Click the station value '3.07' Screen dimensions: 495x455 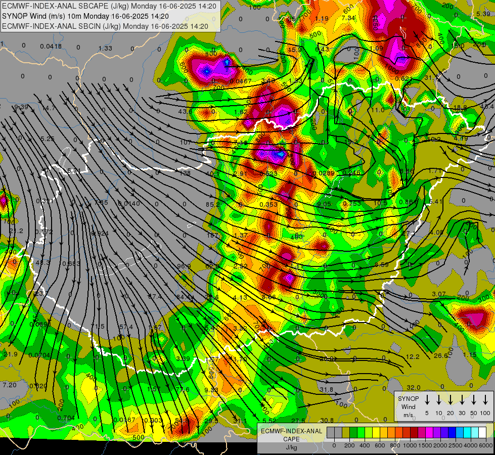pyautogui.click(x=438, y=294)
